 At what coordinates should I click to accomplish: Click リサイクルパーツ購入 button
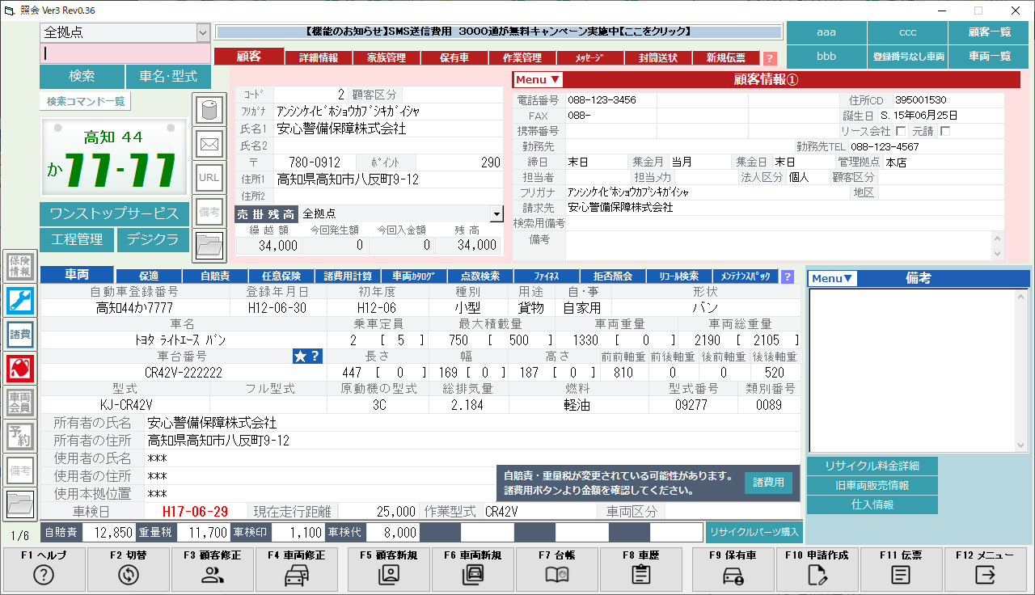(754, 532)
